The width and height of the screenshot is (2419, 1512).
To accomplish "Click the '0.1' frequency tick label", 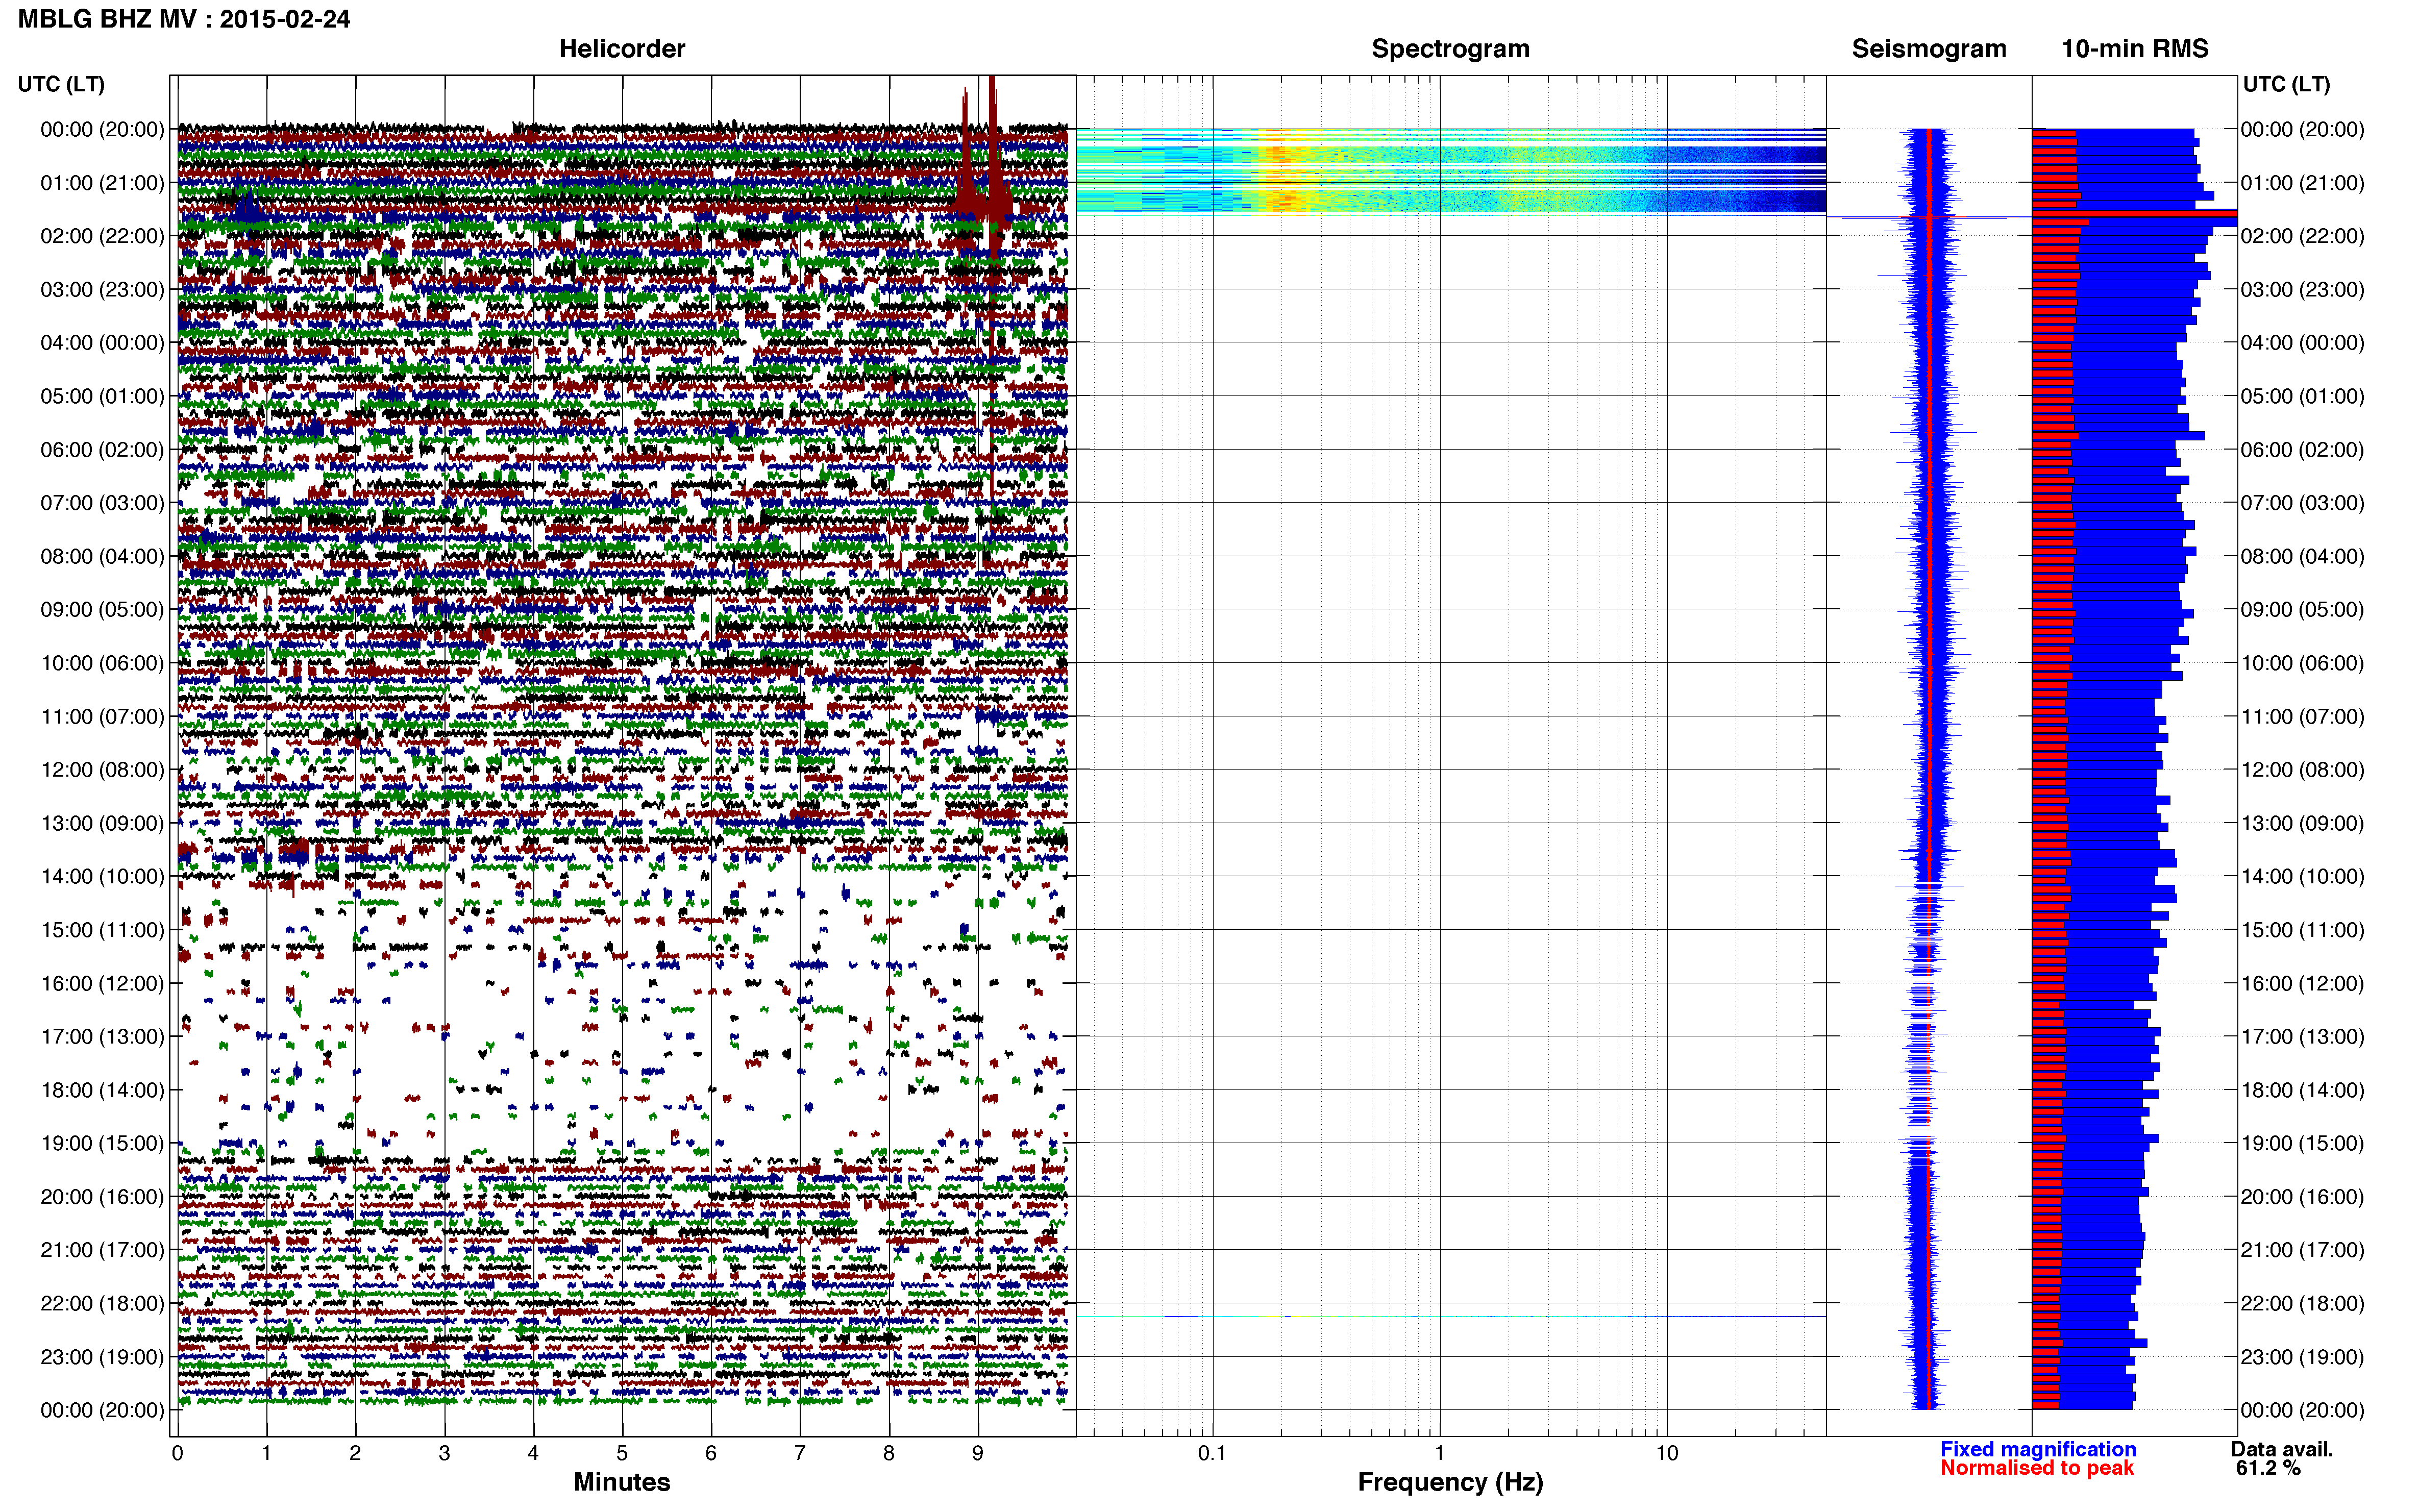I will pyautogui.click(x=1212, y=1453).
